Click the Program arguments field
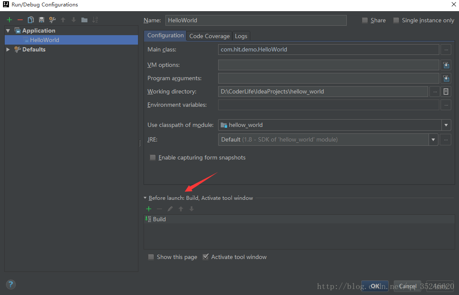Viewport: 459px width, 295px height. 328,78
